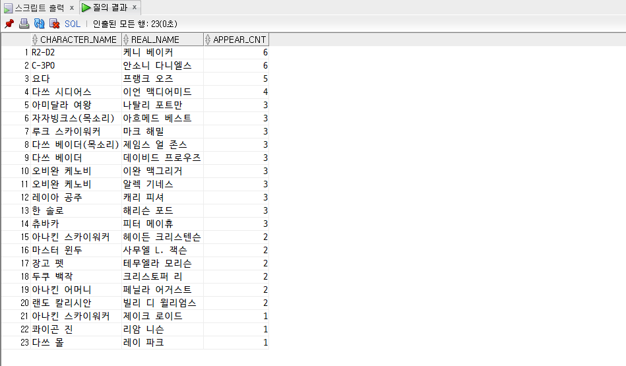This screenshot has height=366, width=626.
Task: Select the 헤이든 크리스텐슨 cell
Action: 162,237
